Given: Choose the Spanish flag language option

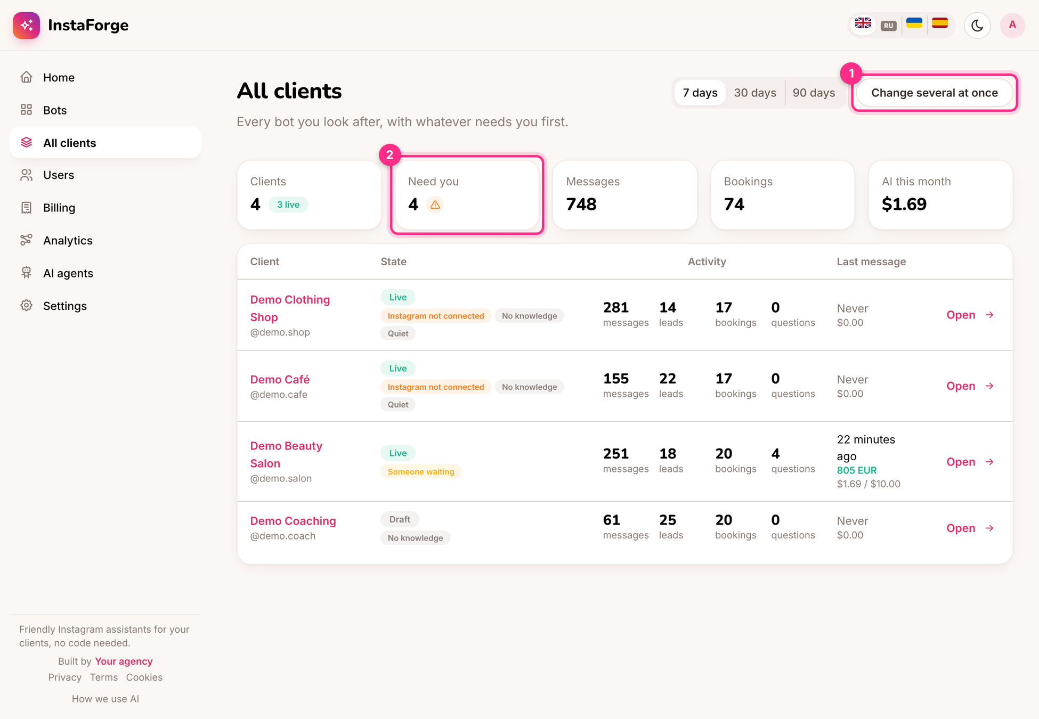Looking at the screenshot, I should 940,24.
